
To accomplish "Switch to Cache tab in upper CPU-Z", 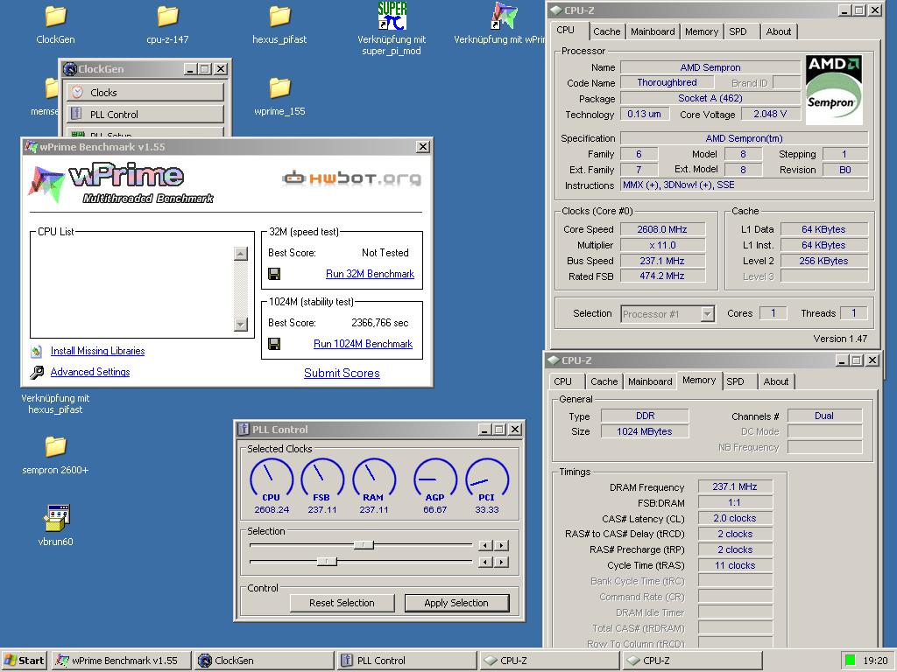I will point(606,32).
